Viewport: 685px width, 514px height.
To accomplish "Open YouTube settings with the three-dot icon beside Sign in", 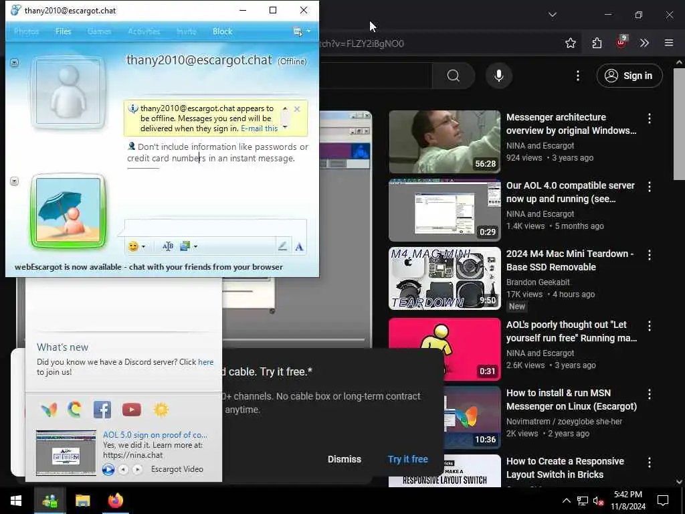I will [x=577, y=76].
